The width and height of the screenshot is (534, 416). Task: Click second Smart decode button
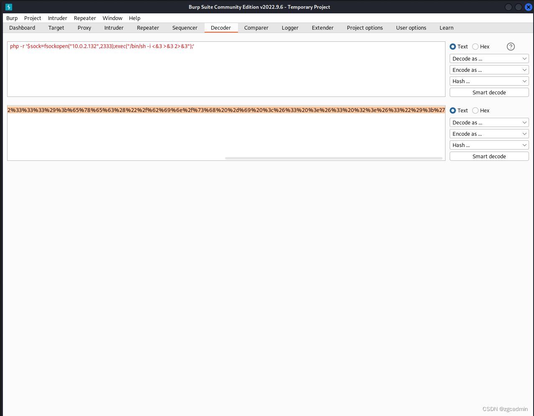click(x=489, y=157)
